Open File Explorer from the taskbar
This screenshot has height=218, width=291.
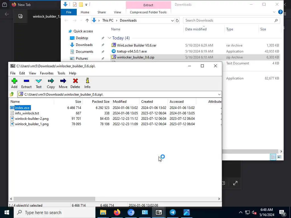(103, 212)
